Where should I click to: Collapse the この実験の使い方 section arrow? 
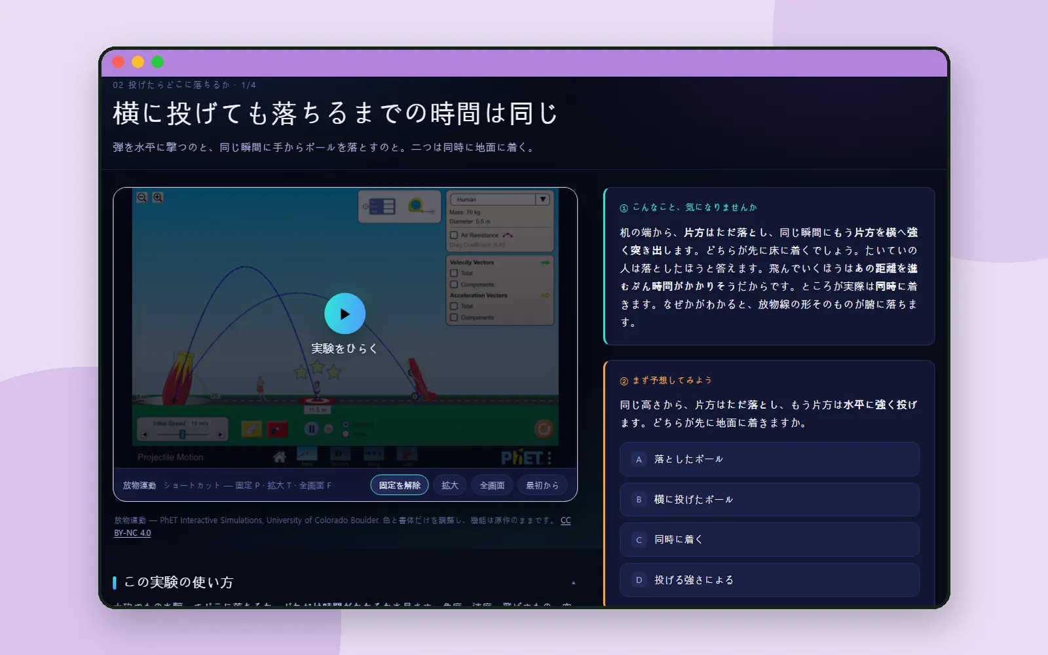point(573,582)
